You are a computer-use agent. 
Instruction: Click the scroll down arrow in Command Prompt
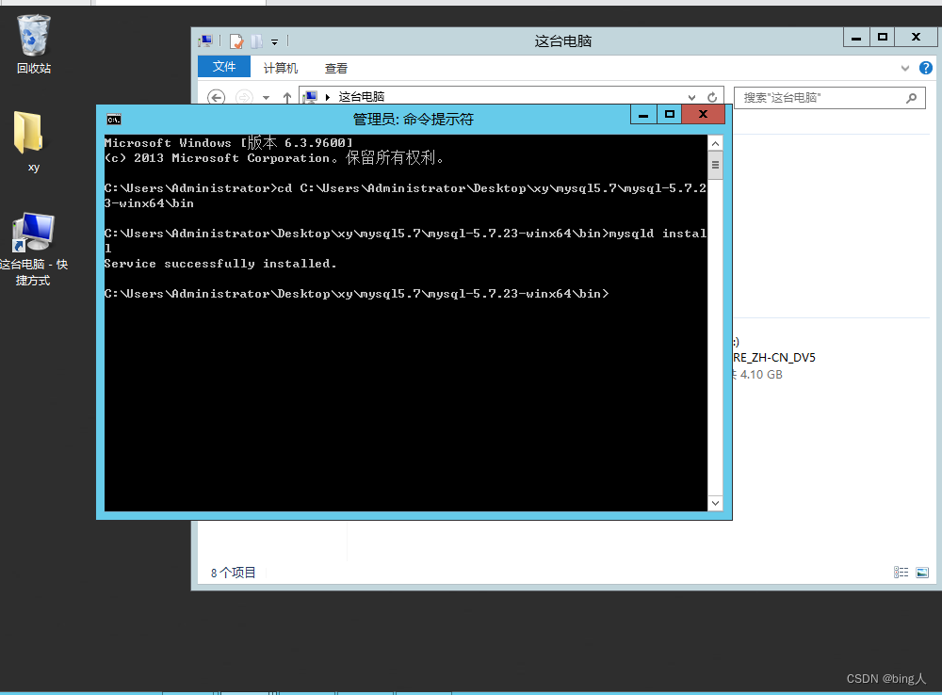[715, 504]
